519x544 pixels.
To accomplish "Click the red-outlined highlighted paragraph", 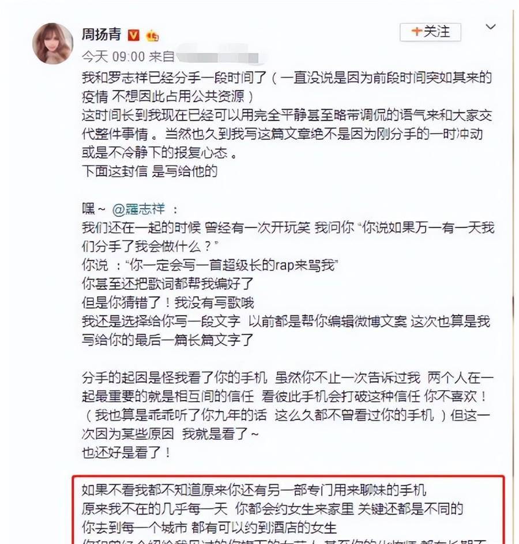I will pyautogui.click(x=288, y=509).
